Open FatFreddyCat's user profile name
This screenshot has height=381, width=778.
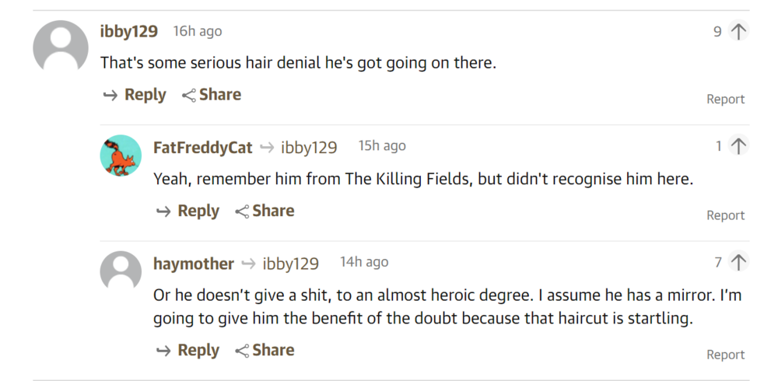(x=203, y=147)
